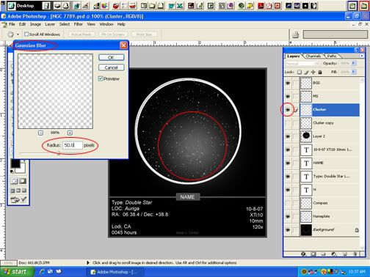
Task: Hide the Nameplate layer via eye icon
Action: pyautogui.click(x=288, y=216)
